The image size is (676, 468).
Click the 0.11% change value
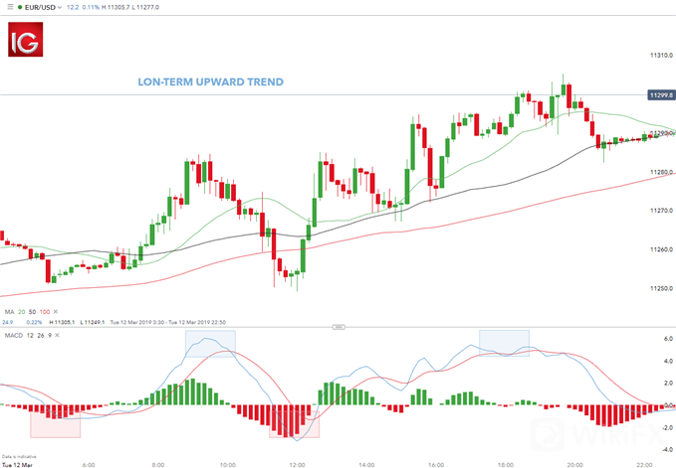coord(92,6)
